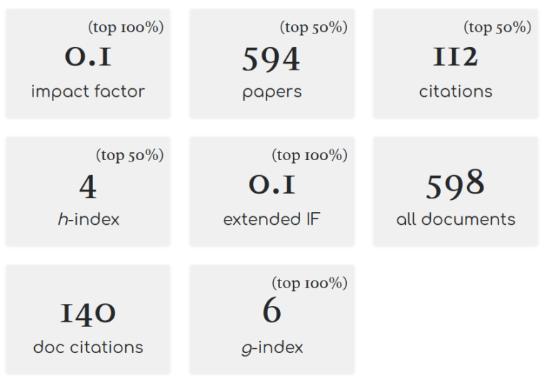Click the 'extended IF' label text

272,219
